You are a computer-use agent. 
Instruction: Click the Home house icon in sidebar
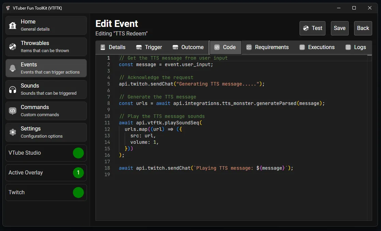[13, 26]
